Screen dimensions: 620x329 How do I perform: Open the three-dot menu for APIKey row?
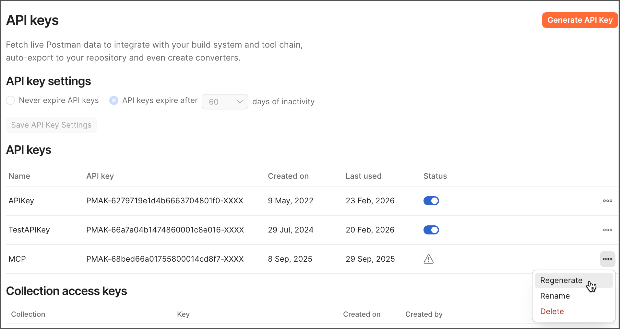click(607, 201)
